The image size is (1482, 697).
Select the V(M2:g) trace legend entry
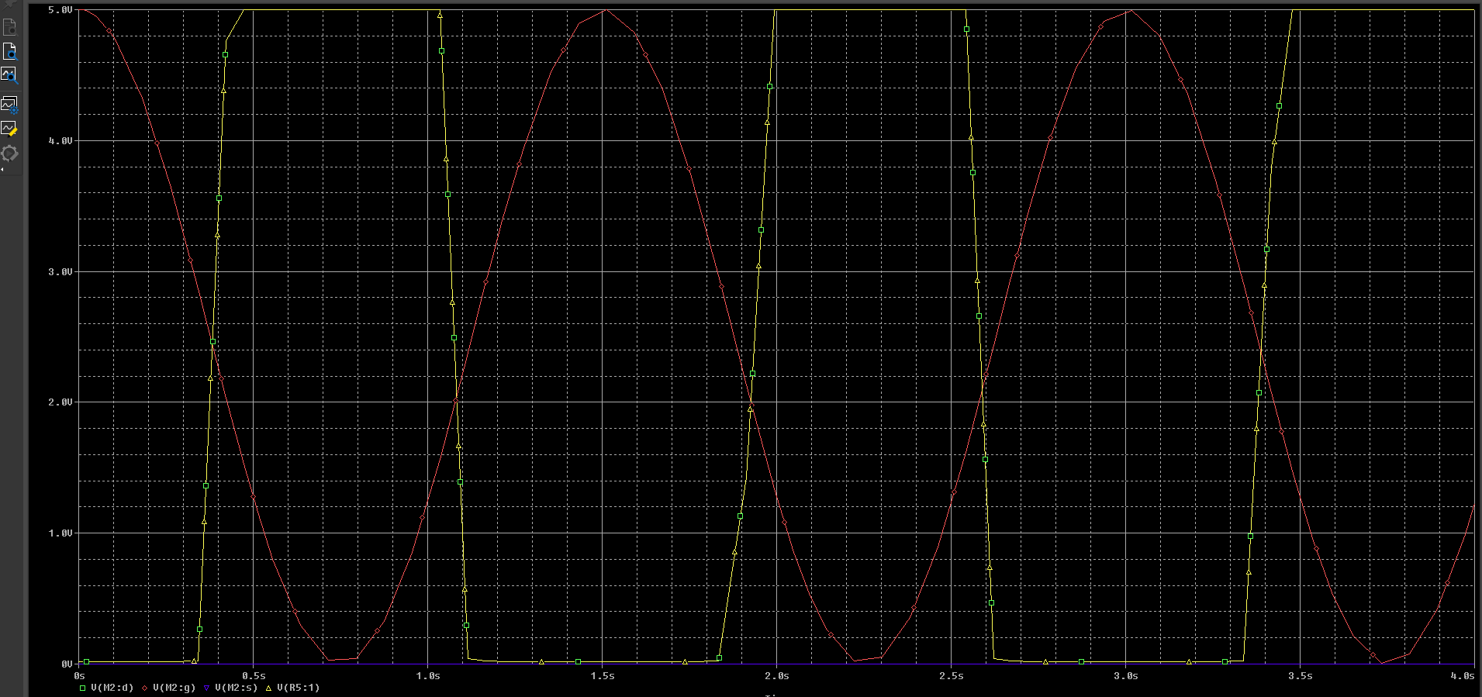pos(169,688)
